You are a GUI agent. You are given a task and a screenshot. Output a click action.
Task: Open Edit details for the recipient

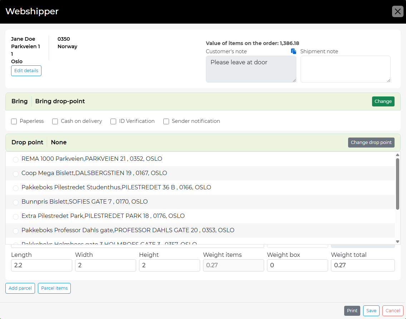26,71
